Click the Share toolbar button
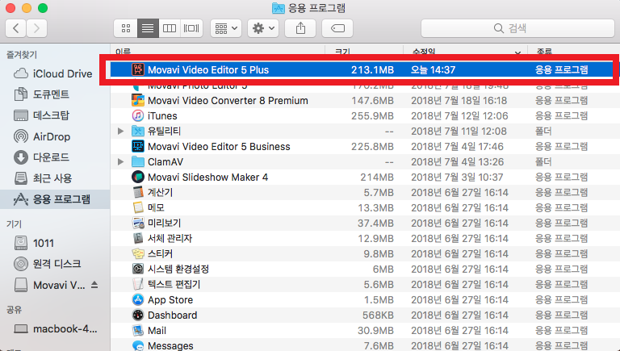This screenshot has height=351, width=620. [x=300, y=28]
